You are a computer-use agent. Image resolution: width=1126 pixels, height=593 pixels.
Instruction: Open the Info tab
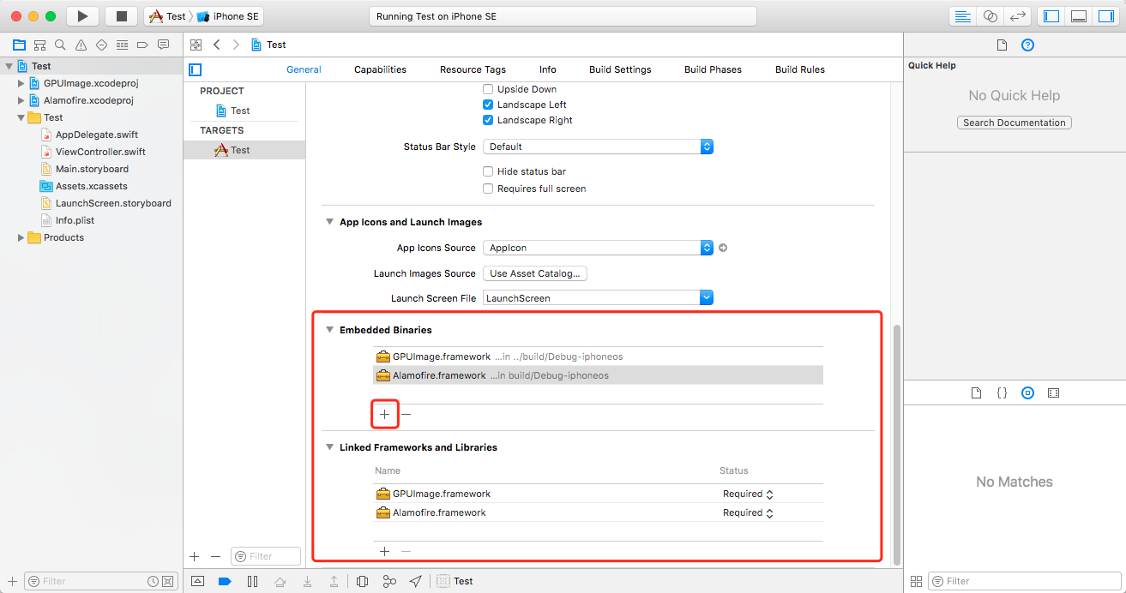548,69
